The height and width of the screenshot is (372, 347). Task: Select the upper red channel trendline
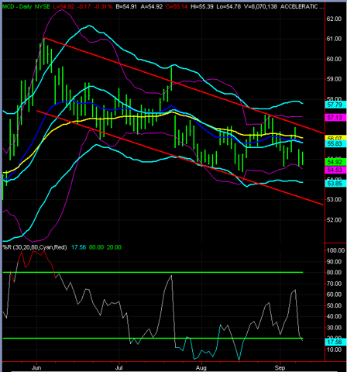click(x=184, y=86)
